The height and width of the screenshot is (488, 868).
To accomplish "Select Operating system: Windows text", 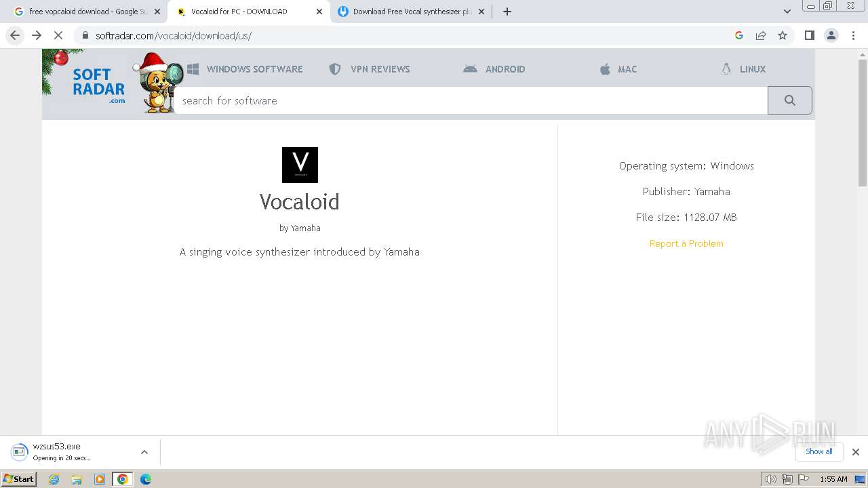I will (686, 166).
